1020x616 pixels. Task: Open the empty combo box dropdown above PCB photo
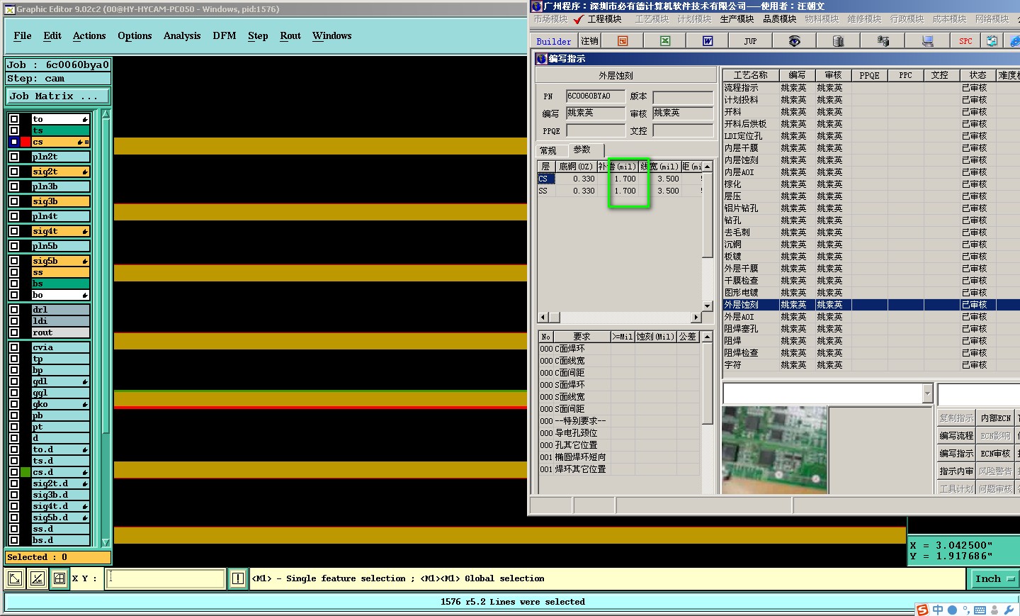(927, 393)
